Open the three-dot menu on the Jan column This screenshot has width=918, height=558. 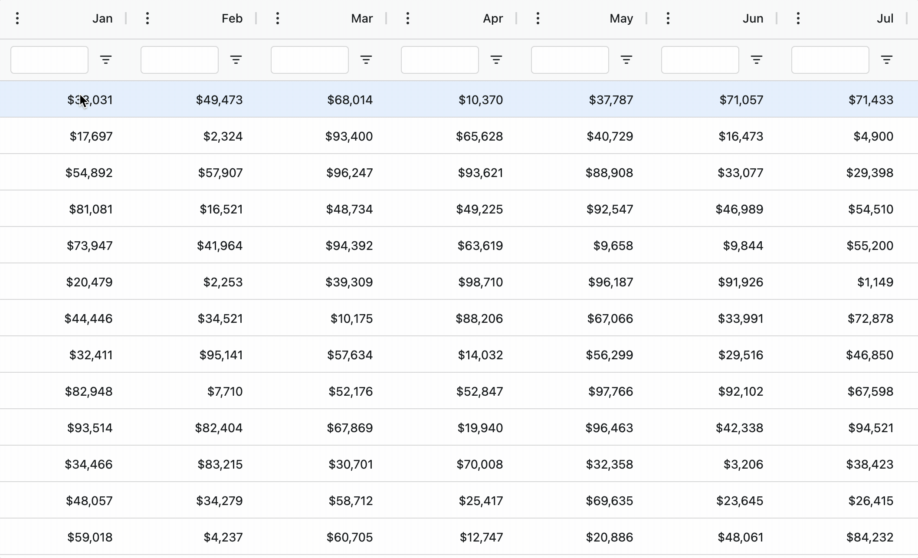(17, 18)
